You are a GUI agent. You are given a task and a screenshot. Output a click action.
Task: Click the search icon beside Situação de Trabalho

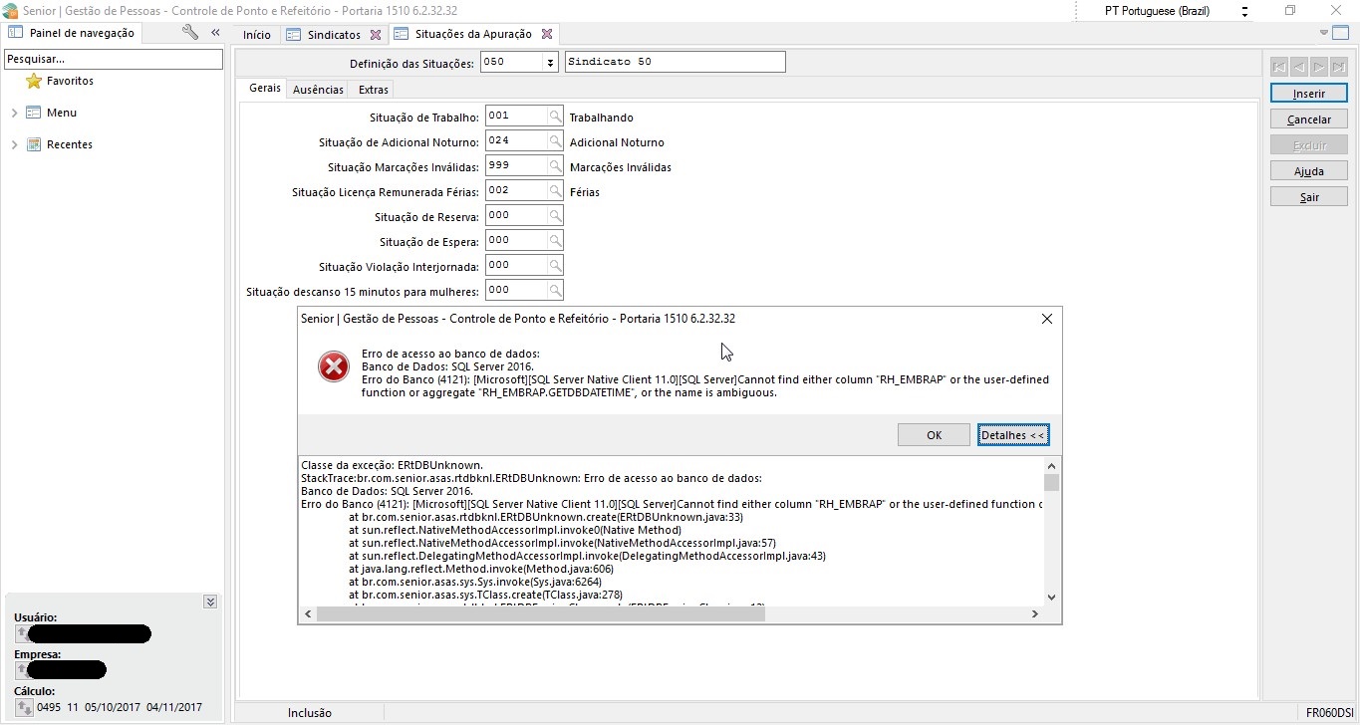tap(555, 117)
